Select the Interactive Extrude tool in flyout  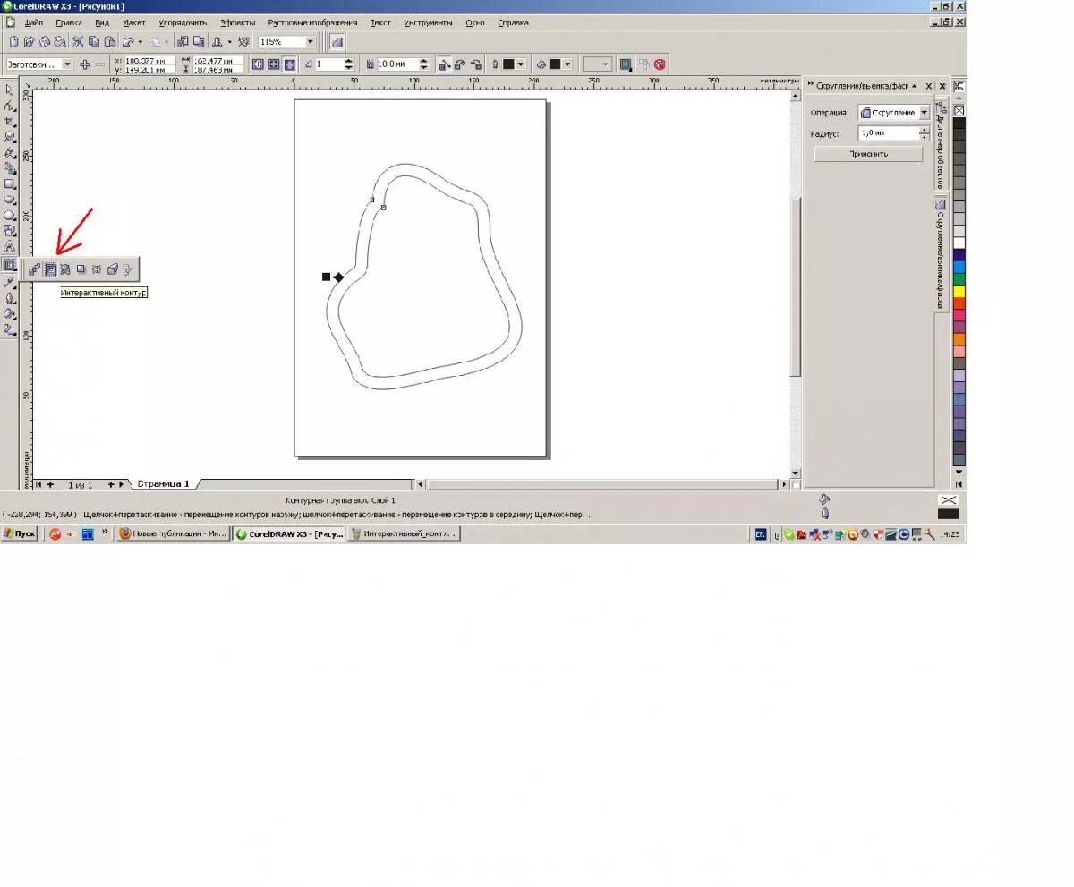pos(111,269)
